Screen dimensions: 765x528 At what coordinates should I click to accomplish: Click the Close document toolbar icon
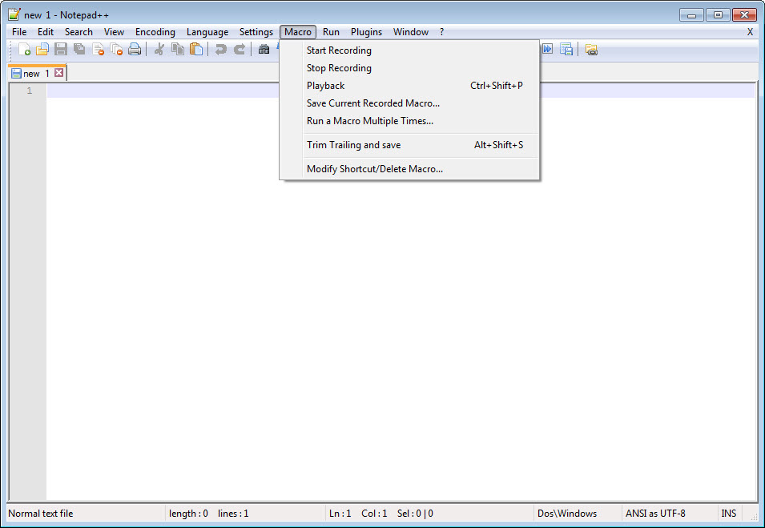pyautogui.click(x=98, y=50)
